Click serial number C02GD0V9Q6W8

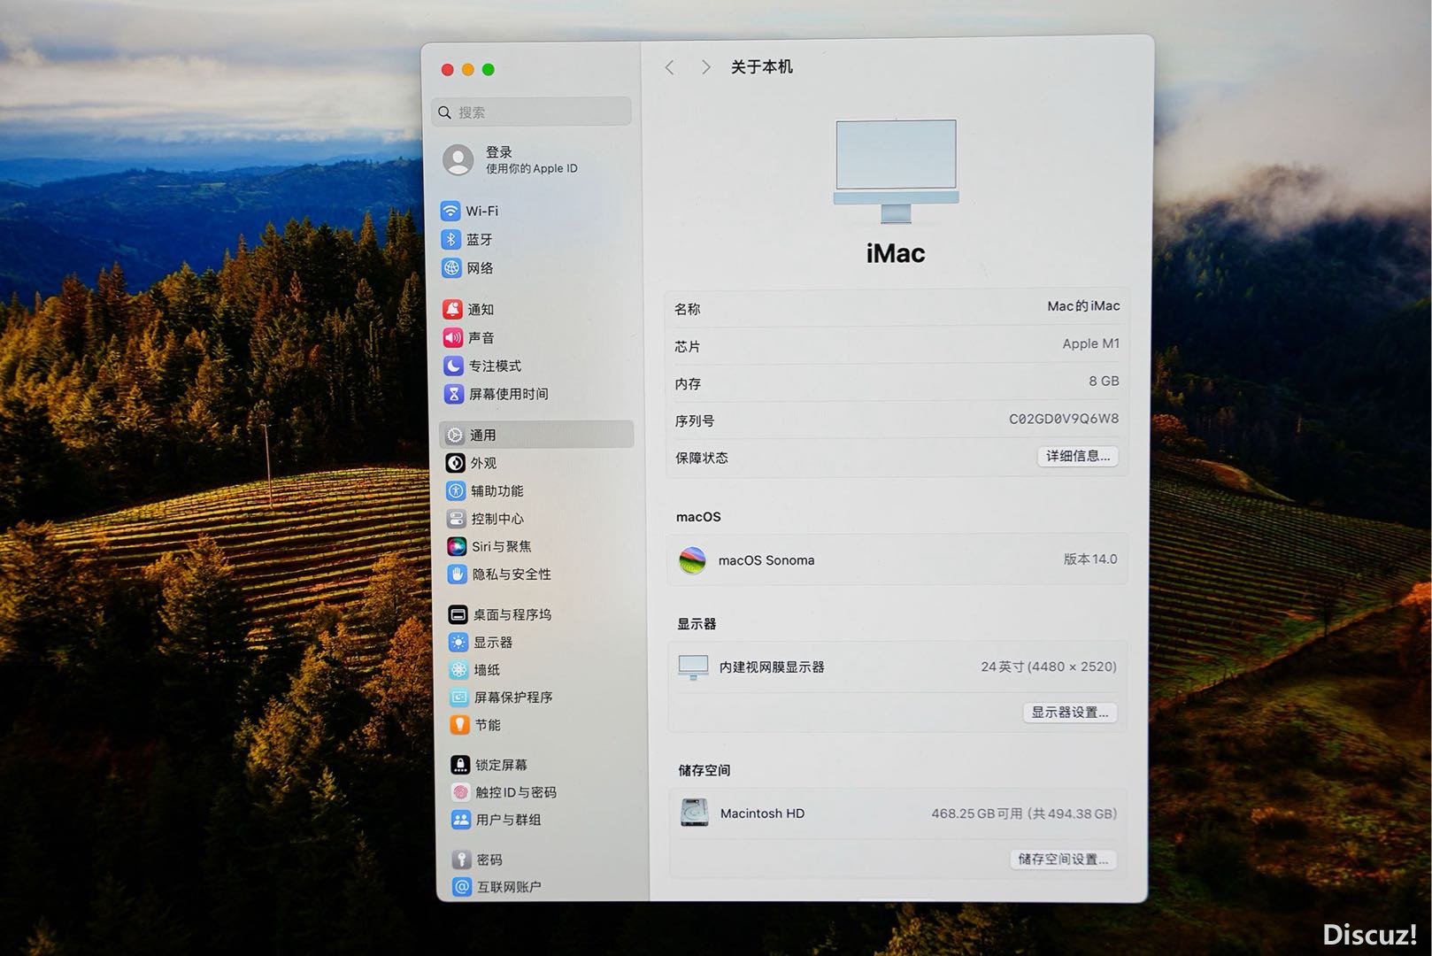coord(1064,419)
